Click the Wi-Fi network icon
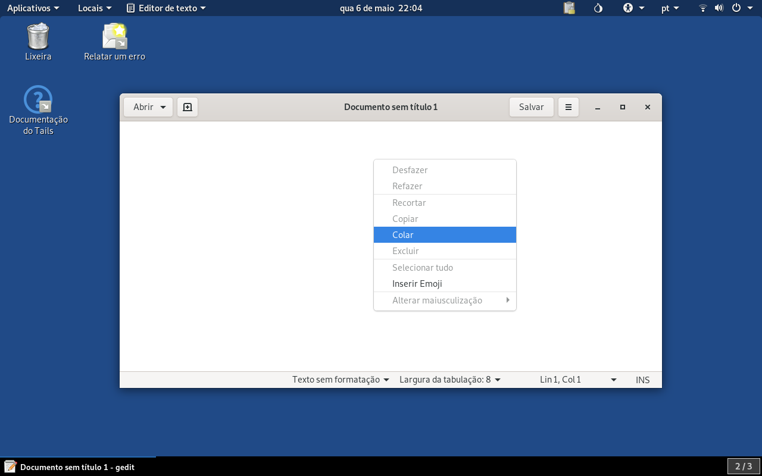The image size is (762, 476). (703, 8)
